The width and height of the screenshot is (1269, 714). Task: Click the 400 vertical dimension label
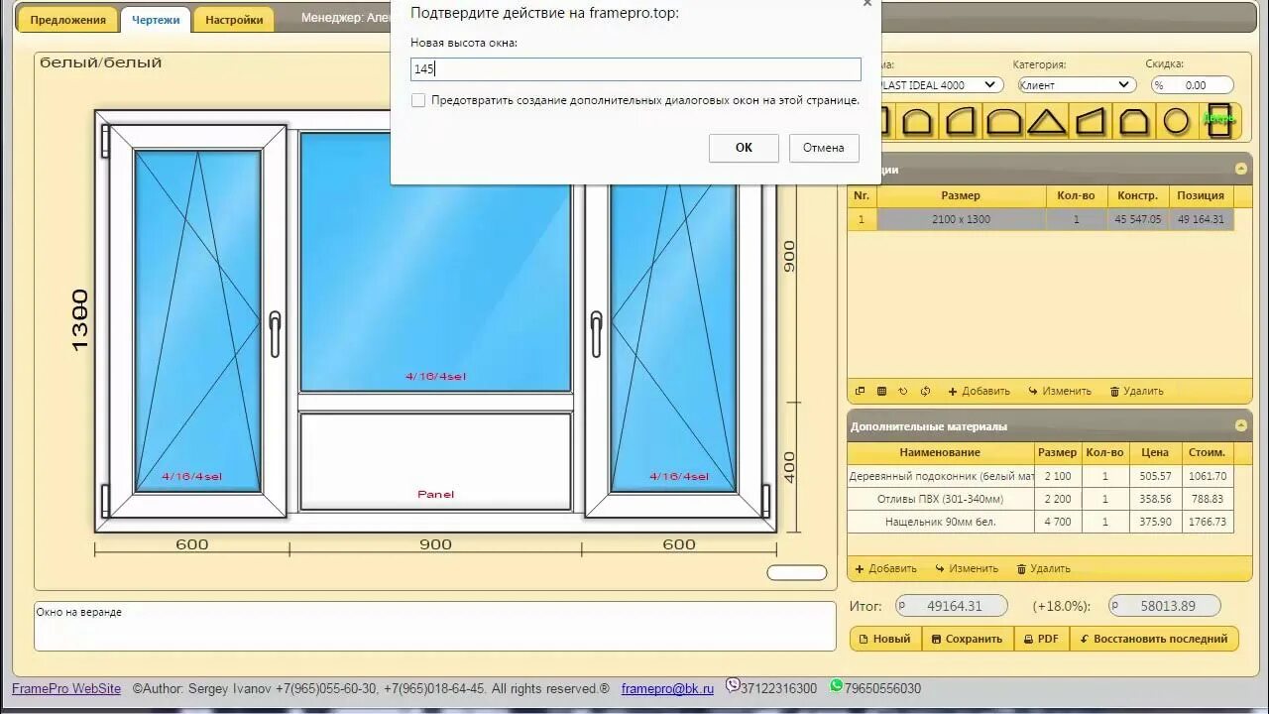coord(790,467)
